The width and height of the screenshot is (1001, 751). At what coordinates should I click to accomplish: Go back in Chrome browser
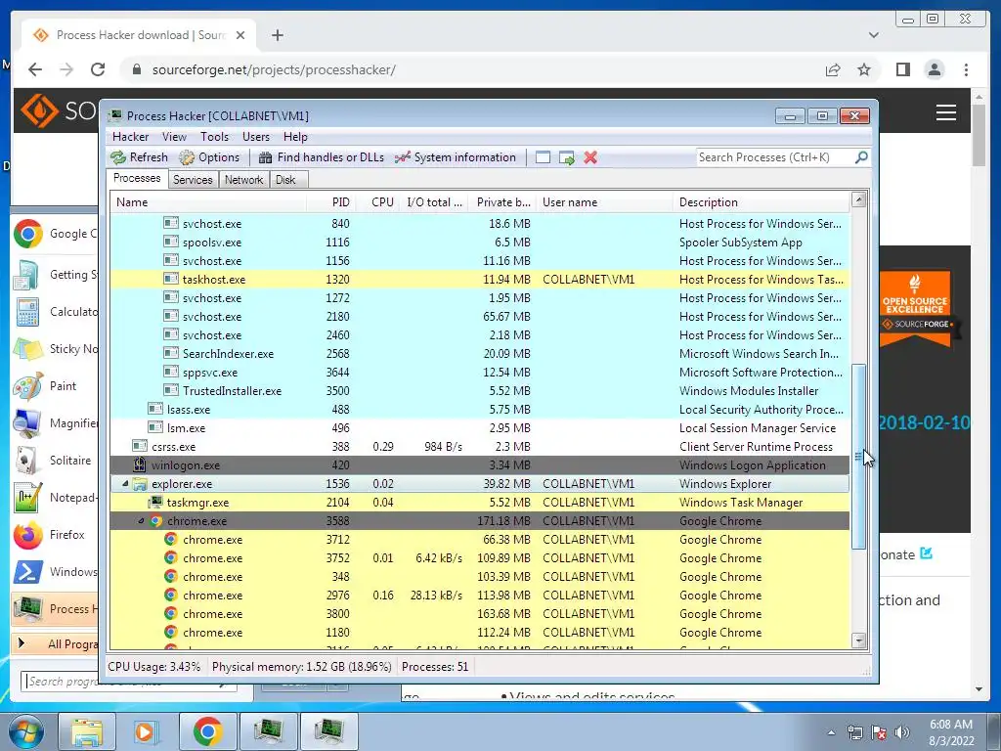[x=35, y=69]
